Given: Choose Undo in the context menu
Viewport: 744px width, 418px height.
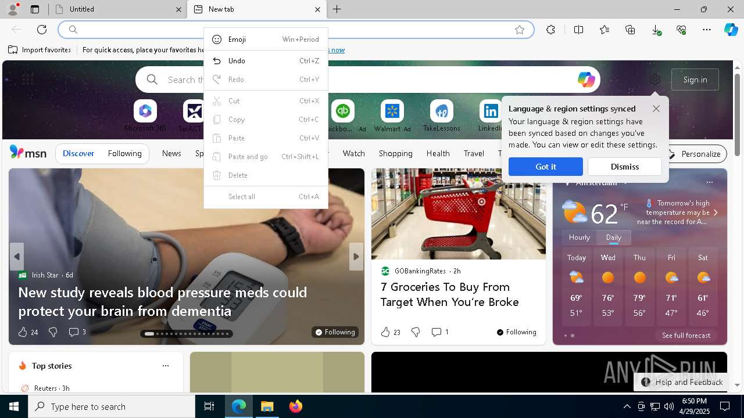Looking at the screenshot, I should point(266,61).
